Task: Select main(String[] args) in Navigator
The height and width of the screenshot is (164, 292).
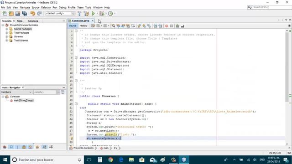Action: (24, 100)
